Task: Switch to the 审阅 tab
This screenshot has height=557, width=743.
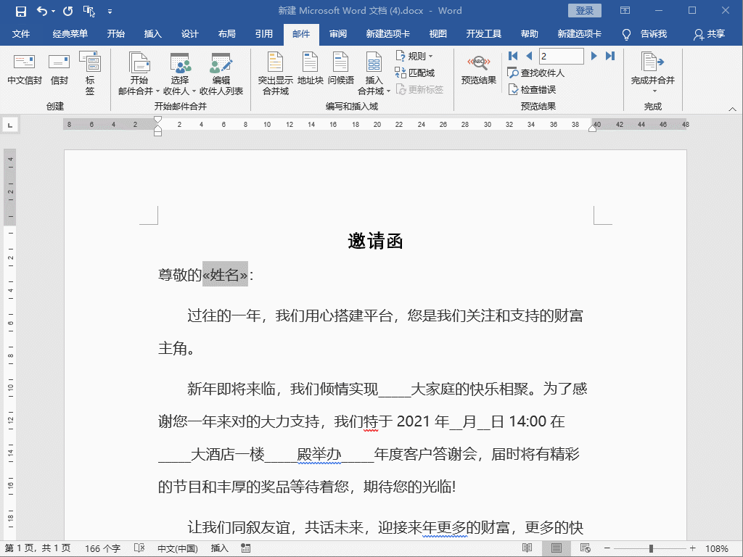Action: click(338, 33)
